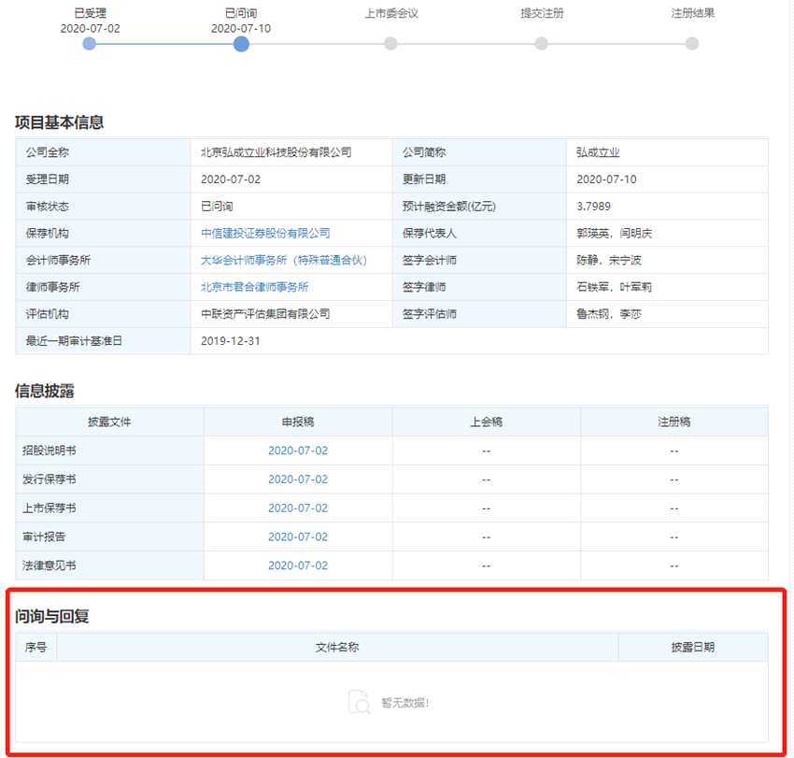Click the 注册结果 progress step dot
The image size is (794, 758).
coord(691,44)
